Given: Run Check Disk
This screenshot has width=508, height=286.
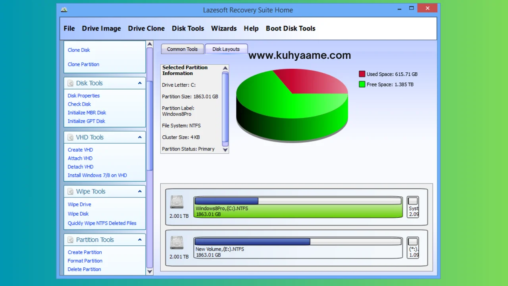Looking at the screenshot, I should pyautogui.click(x=79, y=104).
